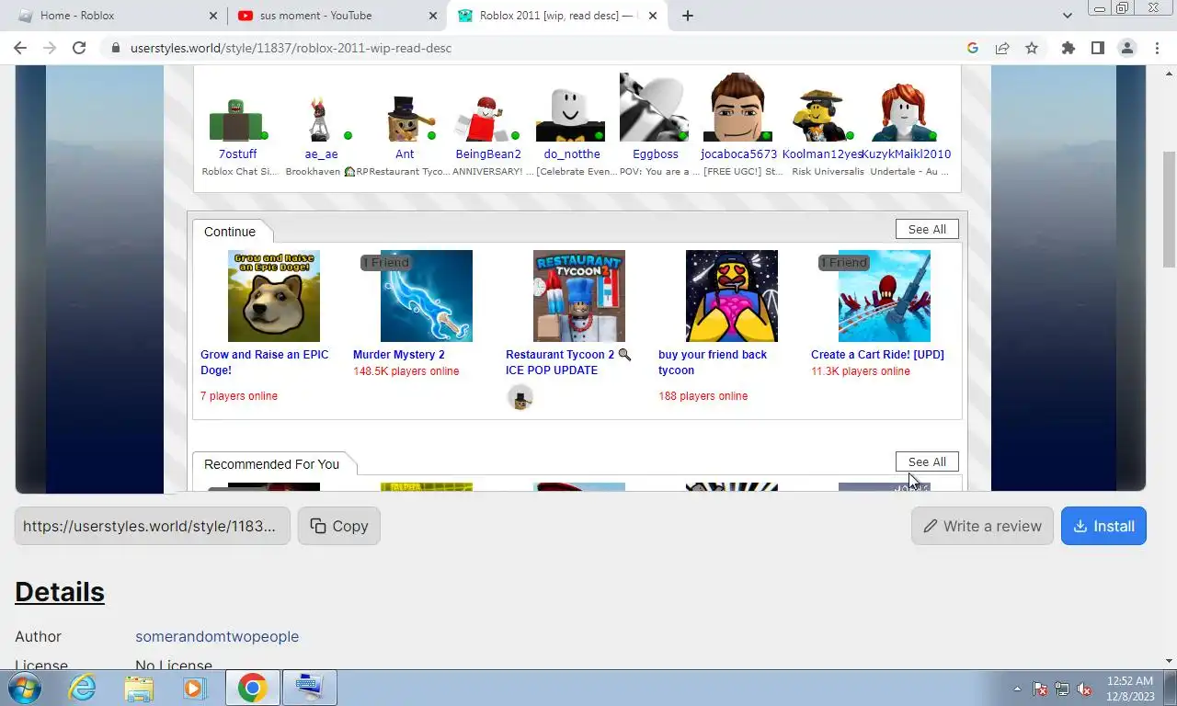
Task: Open Windows Explorer folder on taskbar
Action: [139, 688]
